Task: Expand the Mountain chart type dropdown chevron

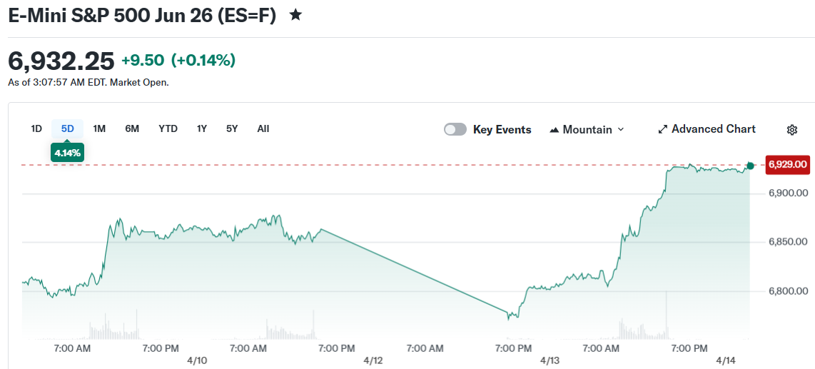Action: [620, 129]
